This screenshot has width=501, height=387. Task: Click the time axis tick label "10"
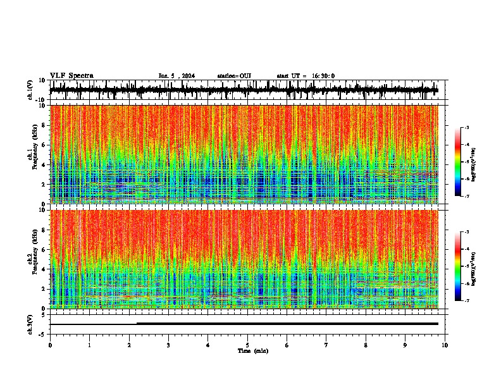[445, 345]
